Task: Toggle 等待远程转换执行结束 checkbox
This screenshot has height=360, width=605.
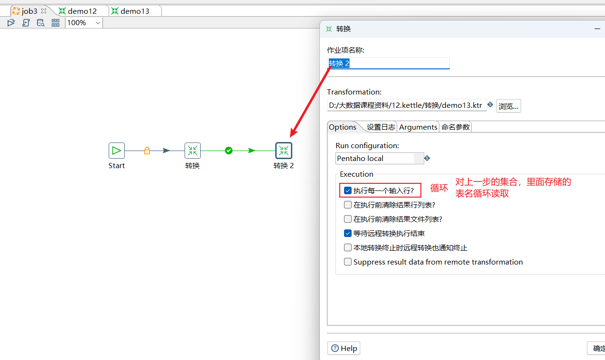Action: pyautogui.click(x=348, y=233)
